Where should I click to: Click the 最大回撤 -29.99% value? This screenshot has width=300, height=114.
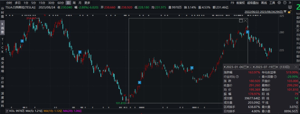[x=292, y=76]
